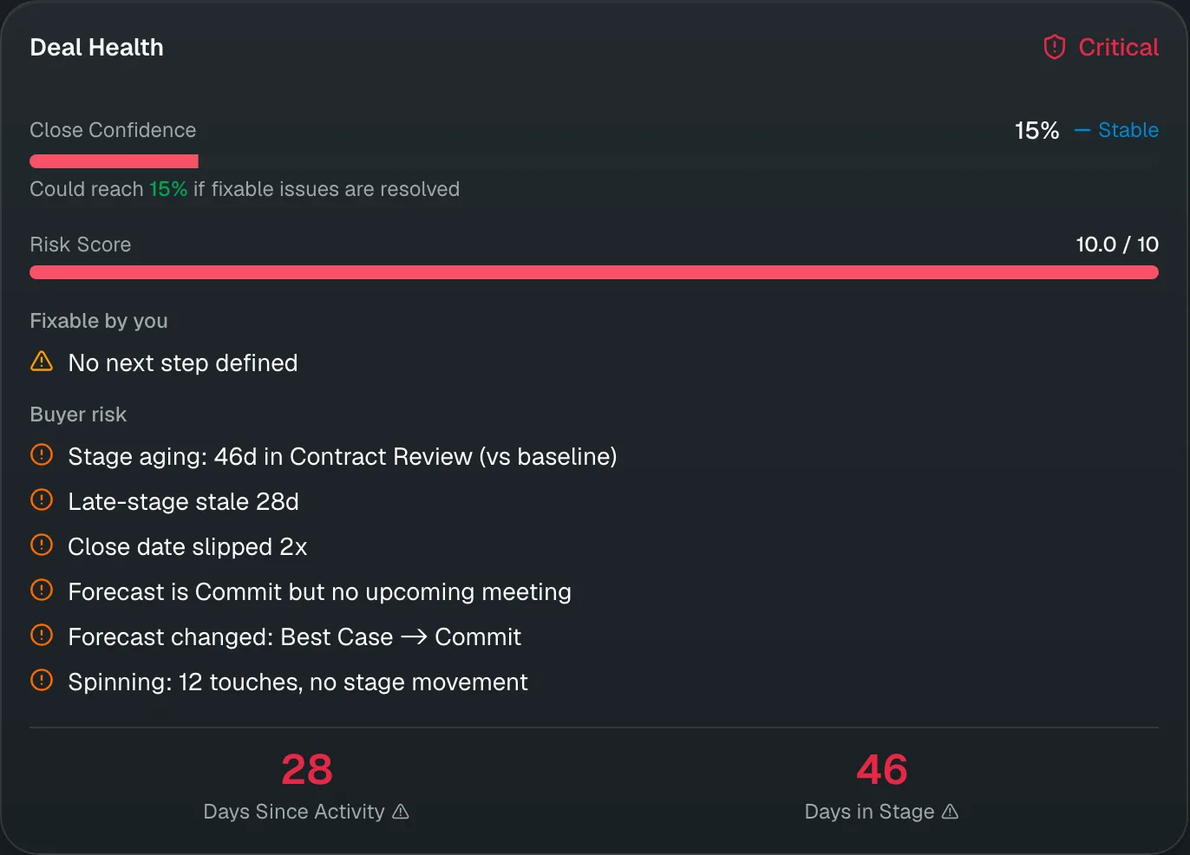The width and height of the screenshot is (1190, 855).
Task: Click the red Critical status label
Action: pyautogui.click(x=1118, y=47)
